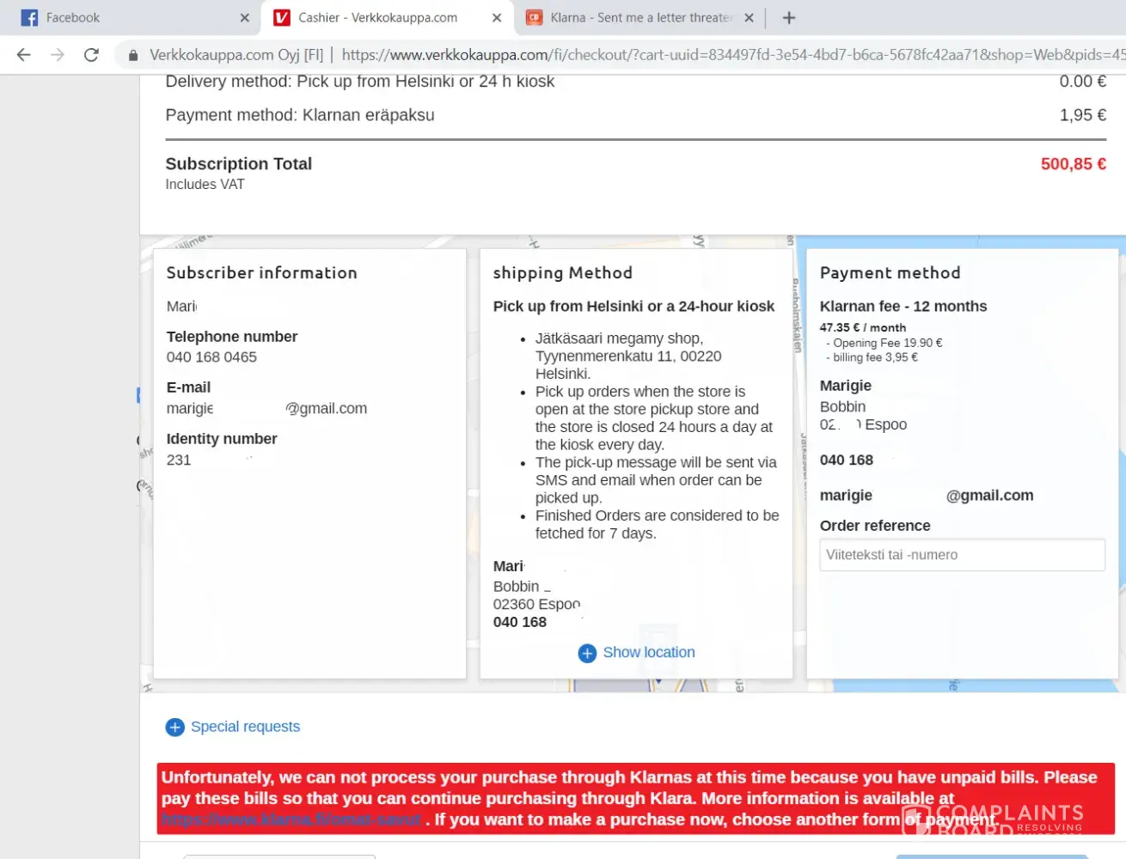This screenshot has height=859, width=1126.
Task: Expand the Special requests section
Action: tap(245, 727)
